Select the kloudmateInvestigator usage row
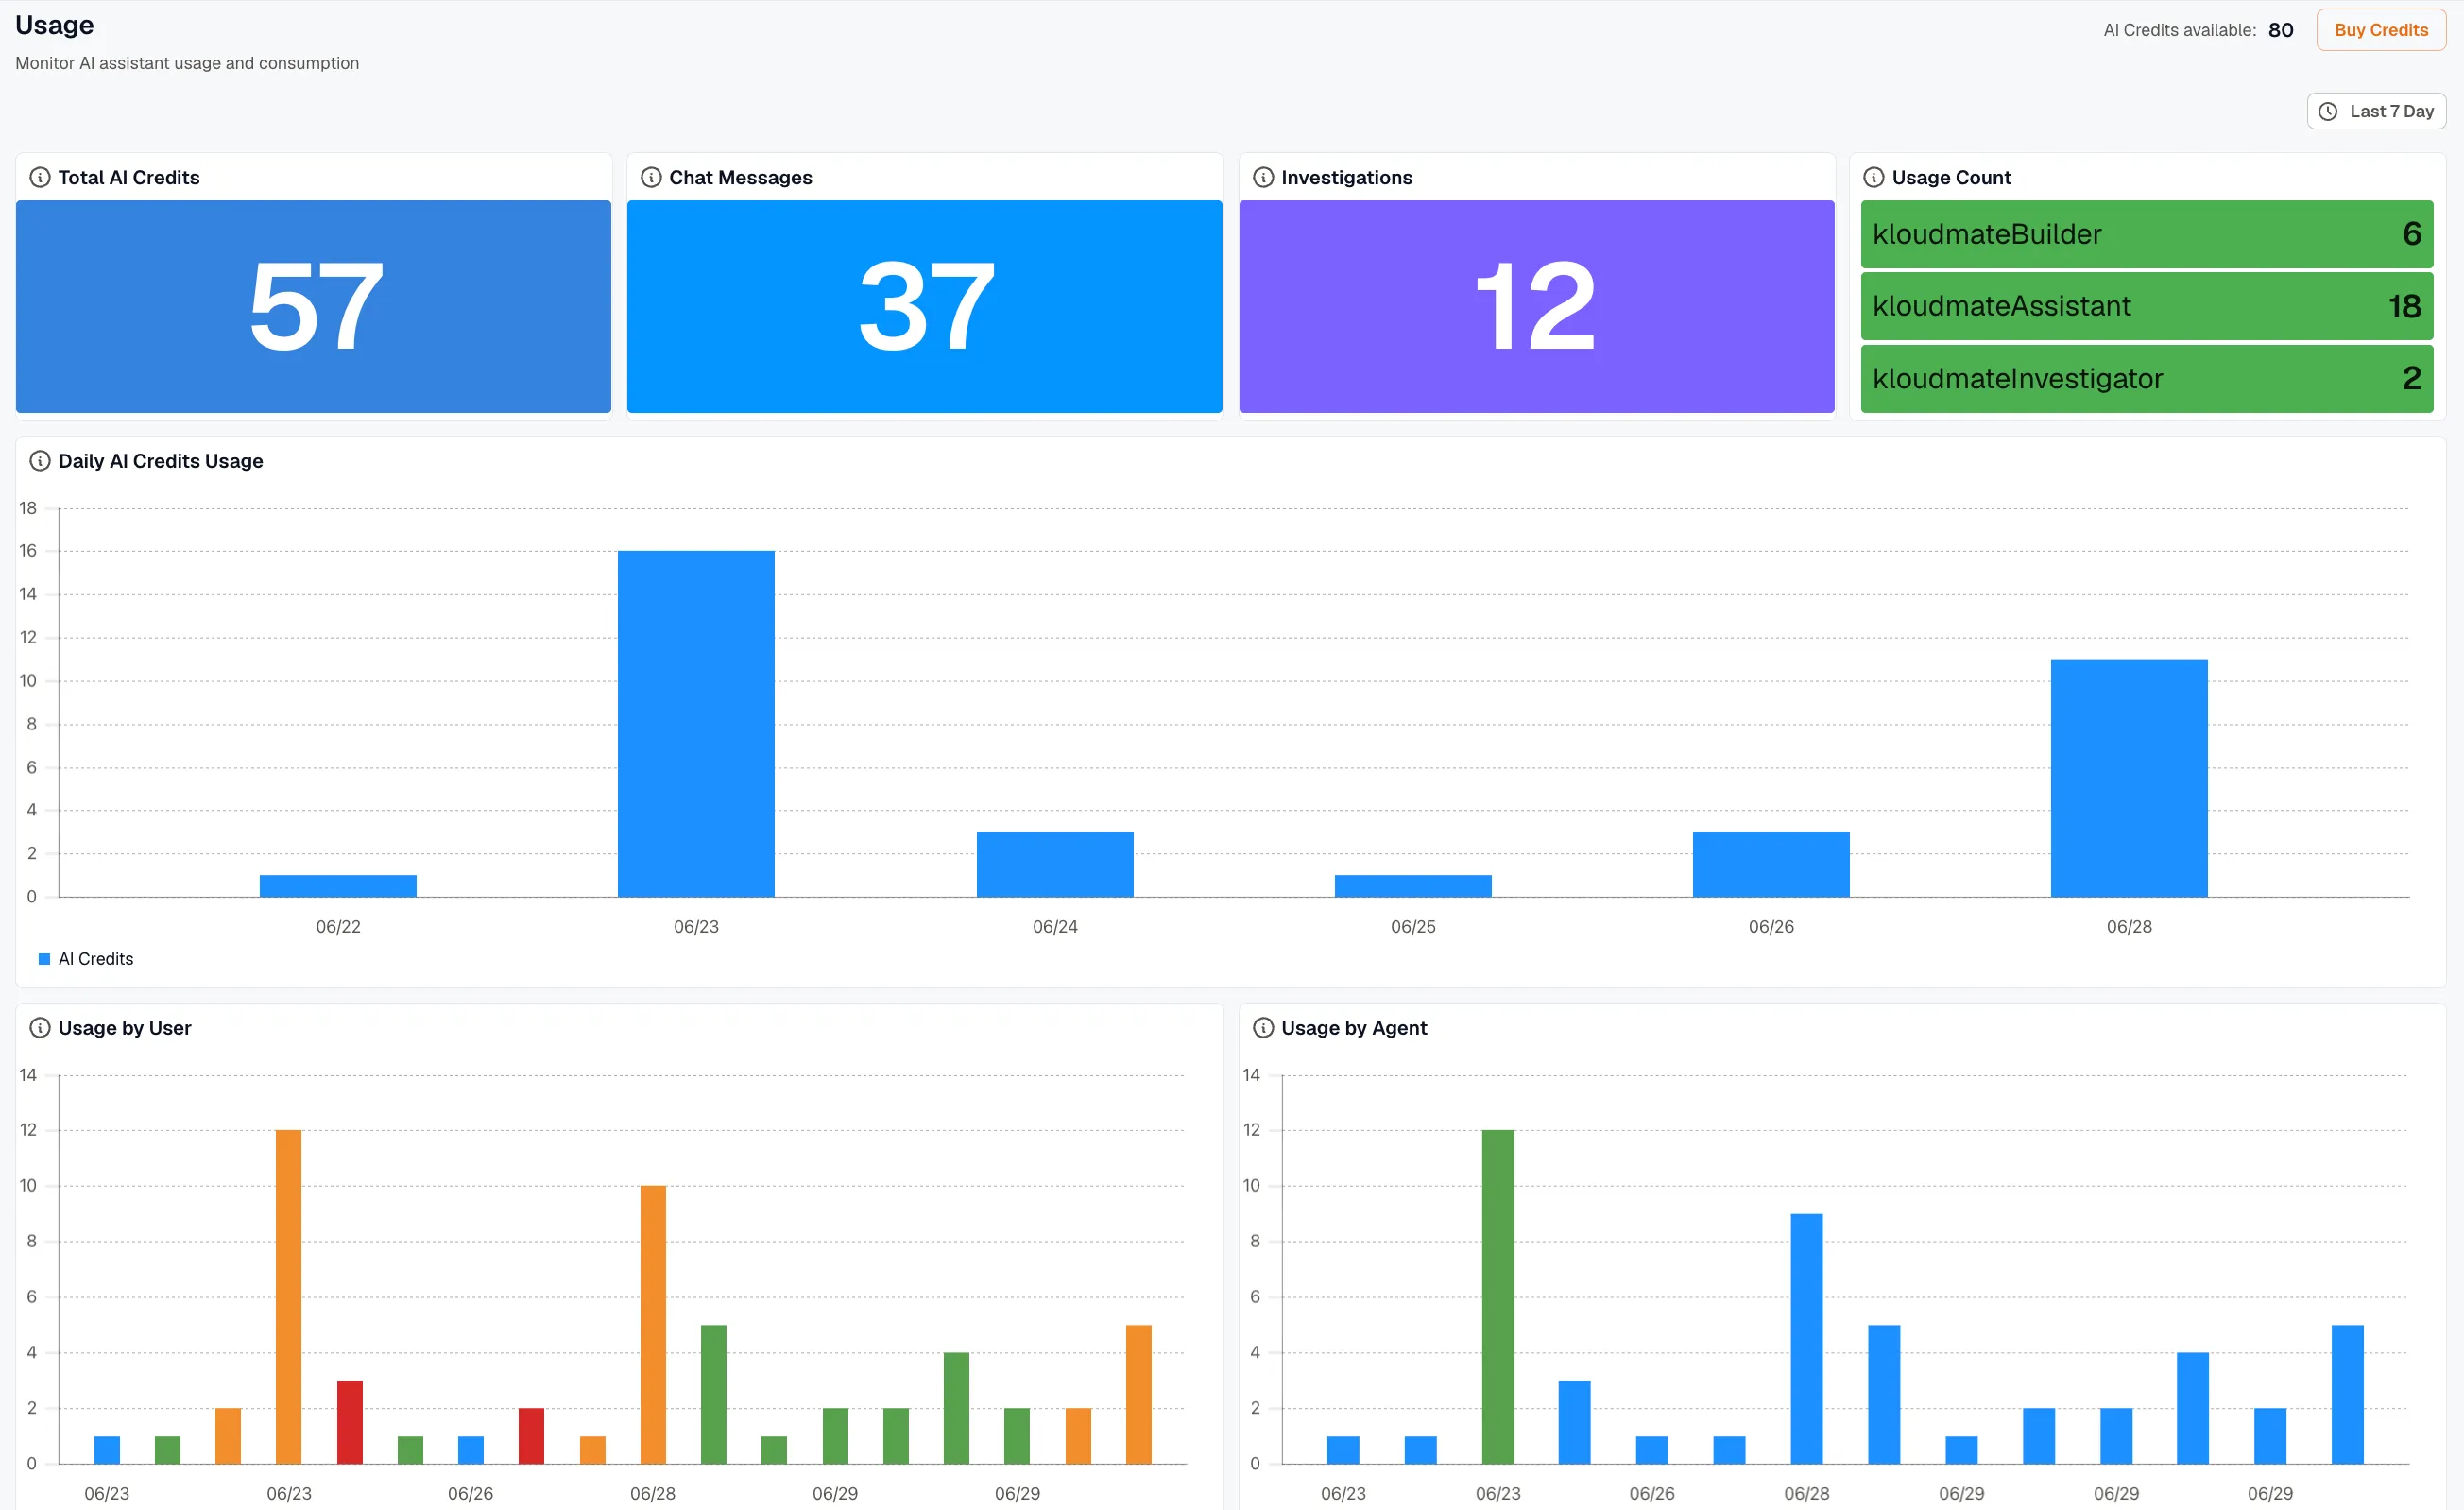 (x=2146, y=379)
